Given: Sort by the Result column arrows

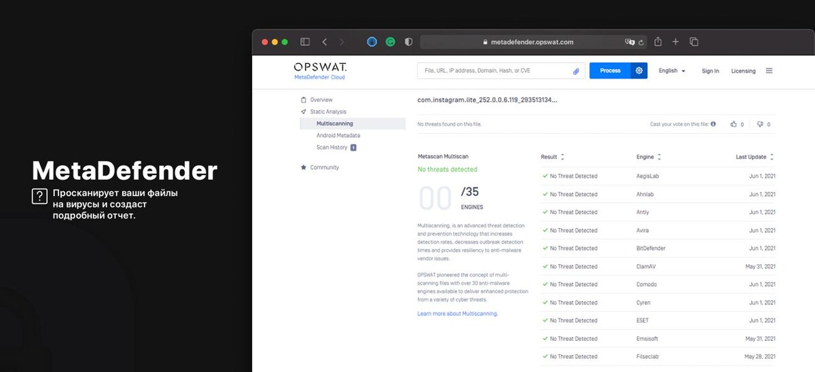Looking at the screenshot, I should click(x=562, y=157).
